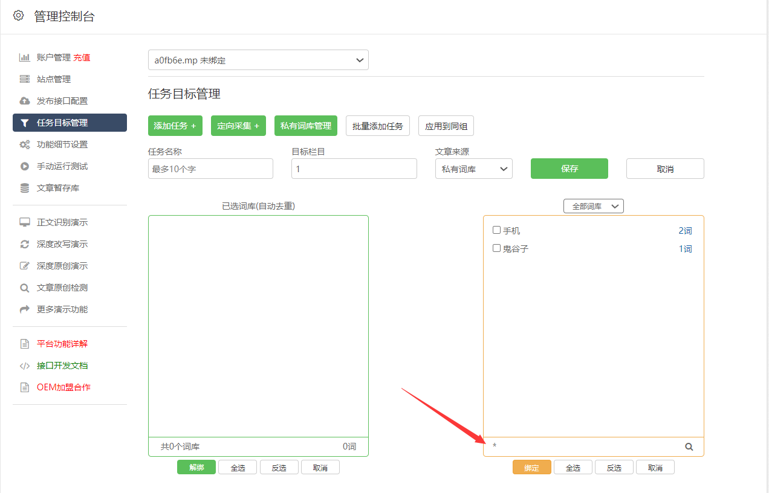The image size is (769, 493).
Task: Go to 文章原创检测 in the sidebar
Action: point(62,288)
